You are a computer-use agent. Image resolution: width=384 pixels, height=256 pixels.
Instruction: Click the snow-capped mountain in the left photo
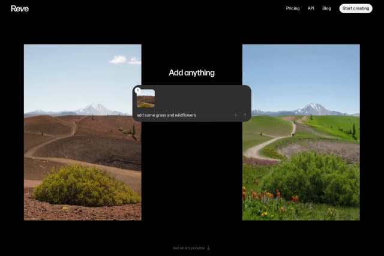tap(94, 109)
